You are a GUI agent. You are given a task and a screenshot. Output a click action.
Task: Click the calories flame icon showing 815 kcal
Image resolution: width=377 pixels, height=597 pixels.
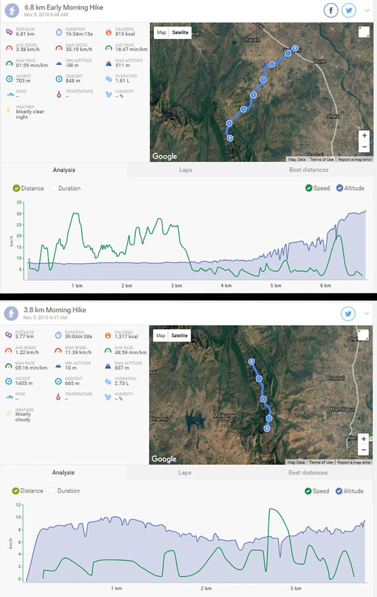(108, 32)
